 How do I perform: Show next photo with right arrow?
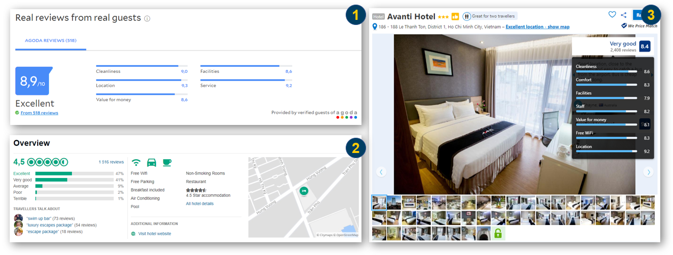pos(649,172)
